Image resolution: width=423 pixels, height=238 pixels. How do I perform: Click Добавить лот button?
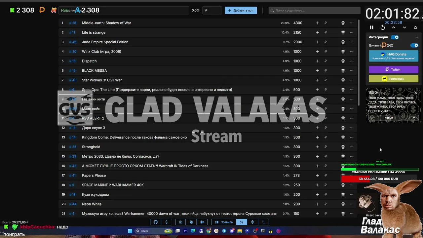pyautogui.click(x=241, y=10)
